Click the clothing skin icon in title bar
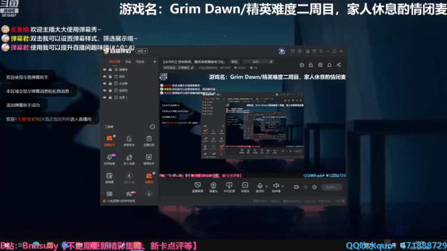The height and width of the screenshot is (251, 447). coord(314,51)
